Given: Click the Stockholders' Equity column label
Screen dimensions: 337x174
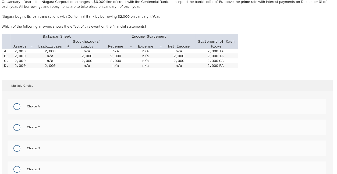Looking at the screenshot, I should 87,44.
